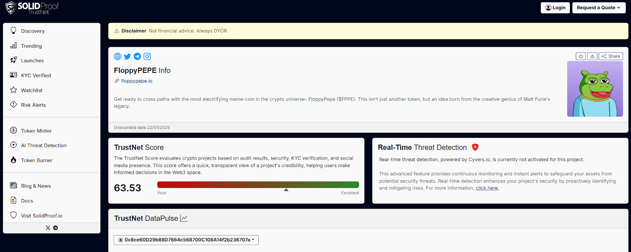Follow the 'click here' link

tap(487, 188)
